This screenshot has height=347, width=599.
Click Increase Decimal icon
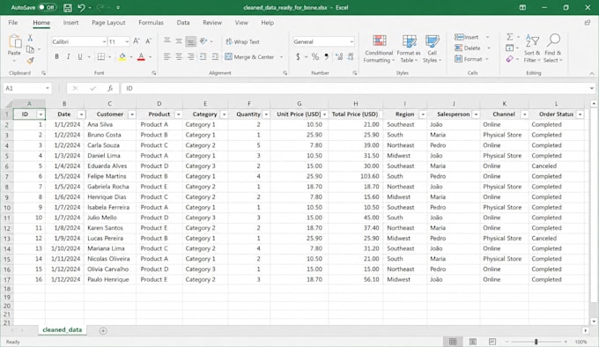338,57
